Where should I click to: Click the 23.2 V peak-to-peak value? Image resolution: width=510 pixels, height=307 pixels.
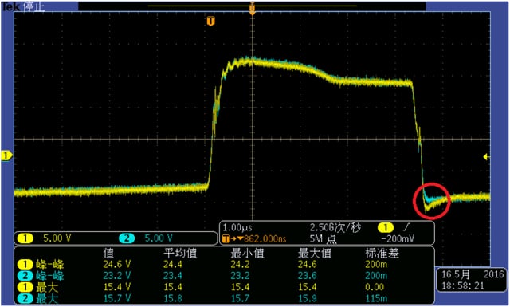(117, 276)
